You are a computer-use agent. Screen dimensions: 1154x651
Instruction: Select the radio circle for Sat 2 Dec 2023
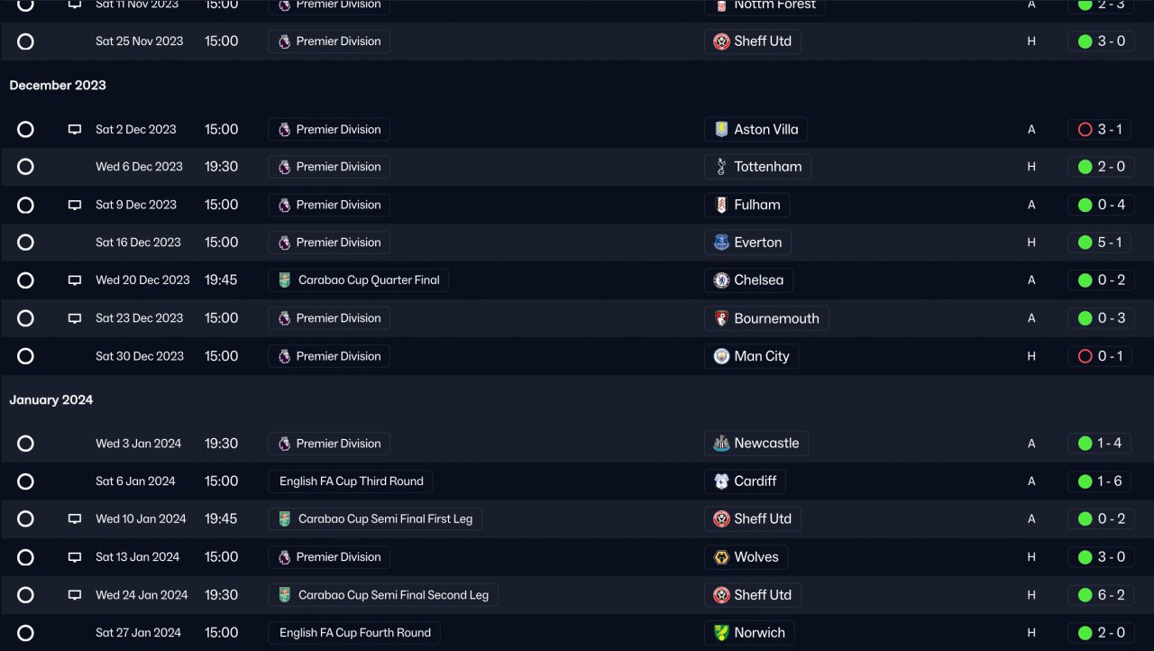point(25,130)
